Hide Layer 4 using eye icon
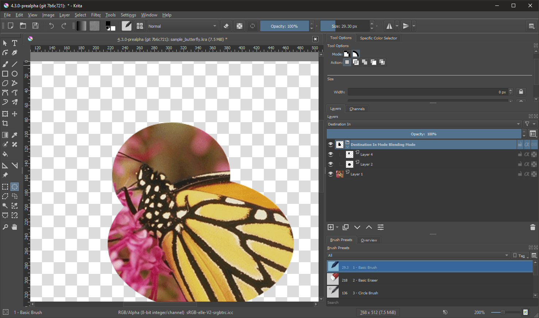 331,154
